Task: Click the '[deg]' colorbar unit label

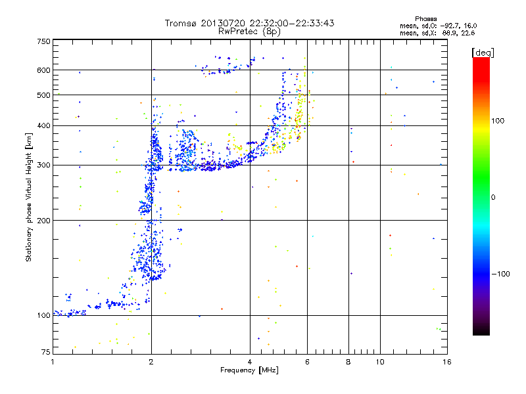Action: (483, 53)
